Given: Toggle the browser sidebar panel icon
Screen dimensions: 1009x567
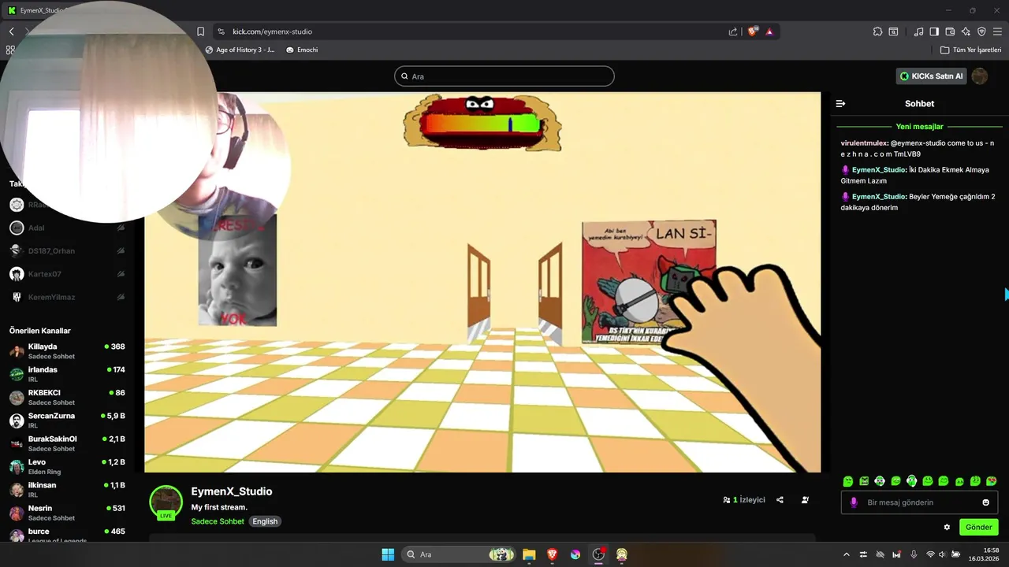Looking at the screenshot, I should click(934, 31).
